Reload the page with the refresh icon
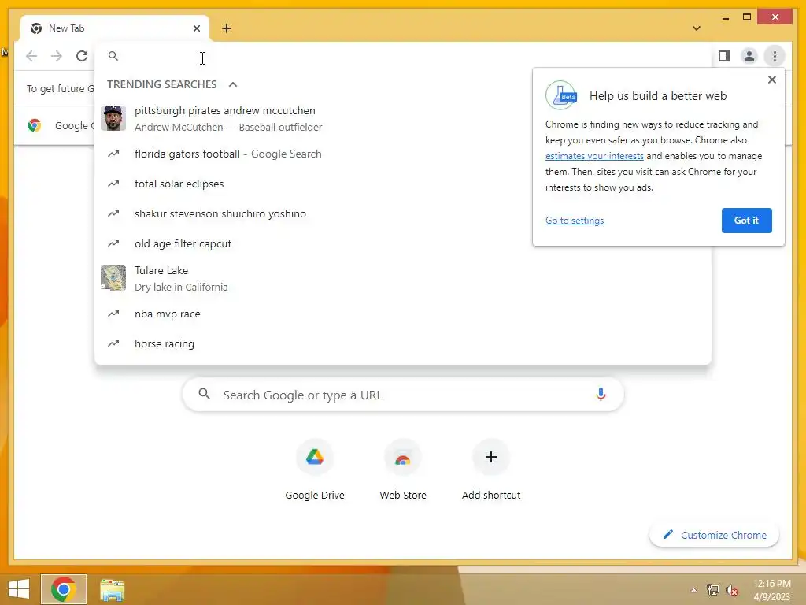 point(82,56)
